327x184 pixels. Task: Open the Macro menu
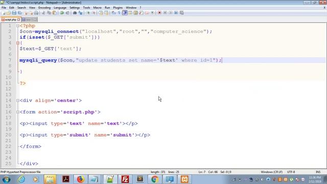pyautogui.click(x=97, y=8)
